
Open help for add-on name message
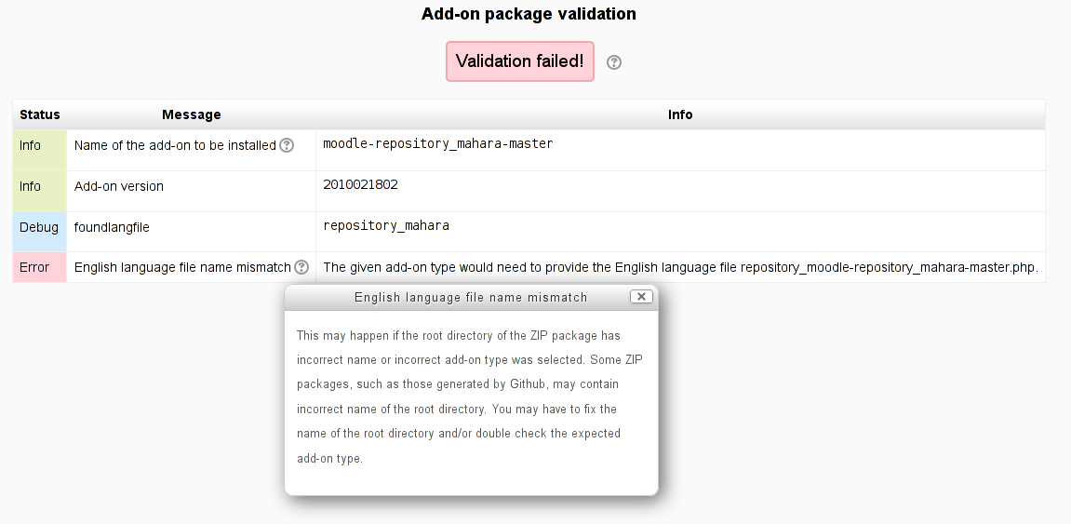click(287, 145)
